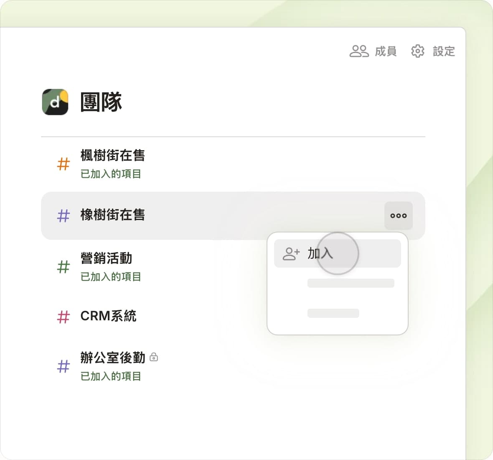Click the team logo icon
This screenshot has width=493, height=460.
click(55, 102)
